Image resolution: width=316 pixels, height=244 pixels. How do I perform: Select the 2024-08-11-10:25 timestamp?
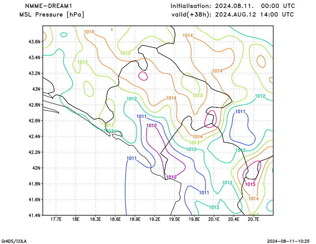tap(288, 241)
